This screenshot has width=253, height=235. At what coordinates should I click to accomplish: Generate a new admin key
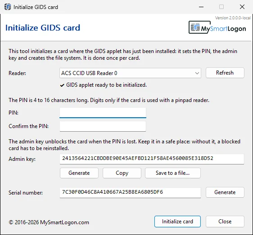click(79, 173)
